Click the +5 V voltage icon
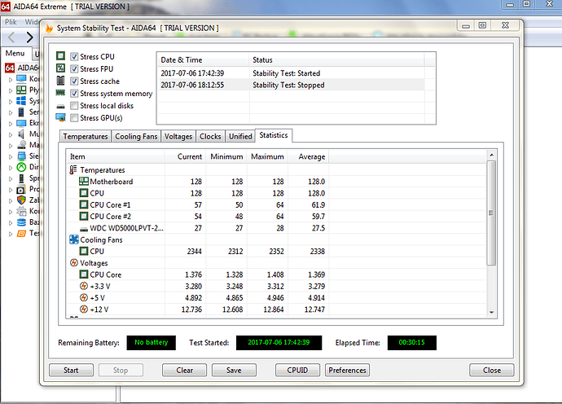This screenshot has height=404, width=562. (x=84, y=297)
